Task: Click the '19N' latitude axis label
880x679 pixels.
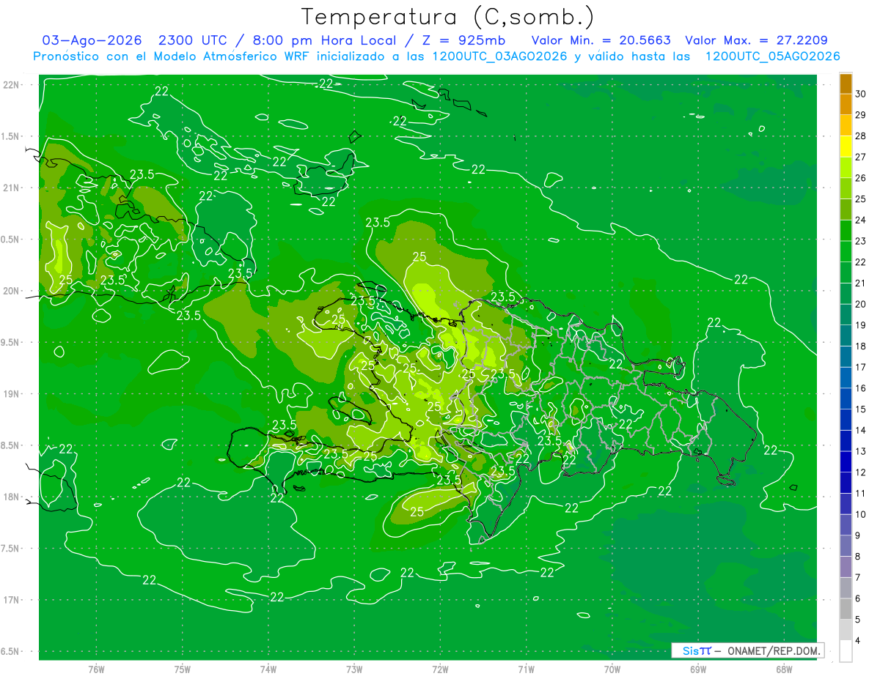Action: (11, 393)
